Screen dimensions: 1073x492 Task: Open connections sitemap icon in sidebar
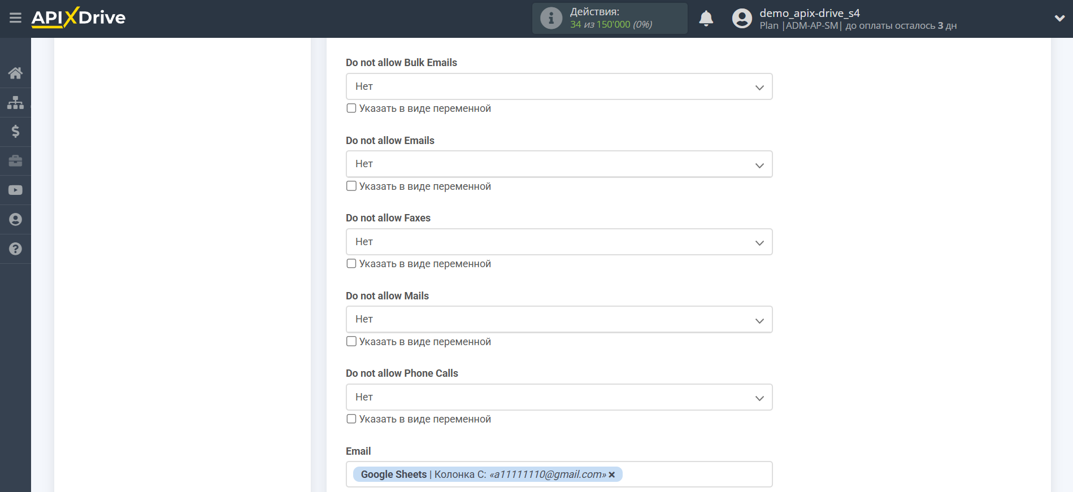tap(15, 102)
